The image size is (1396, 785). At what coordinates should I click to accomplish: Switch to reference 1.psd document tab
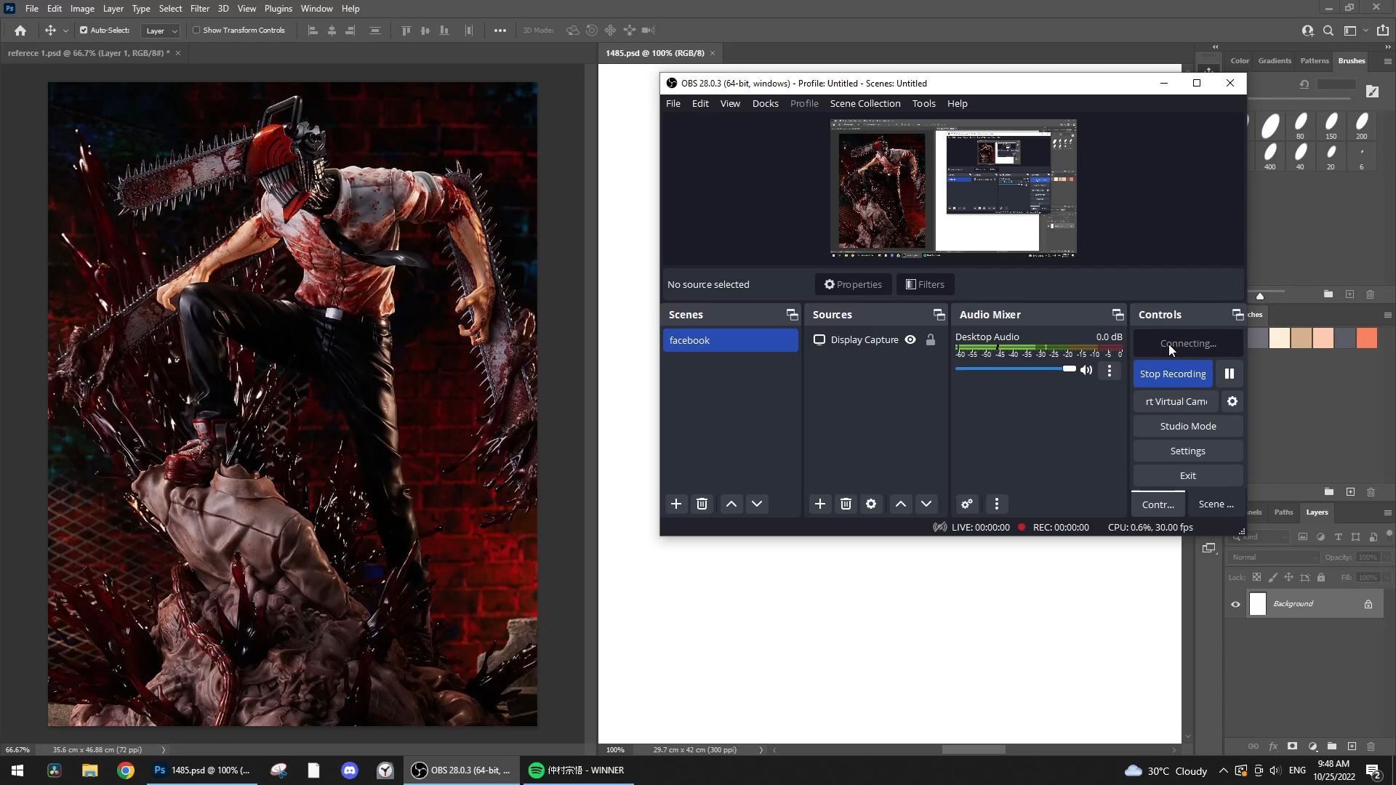89,53
